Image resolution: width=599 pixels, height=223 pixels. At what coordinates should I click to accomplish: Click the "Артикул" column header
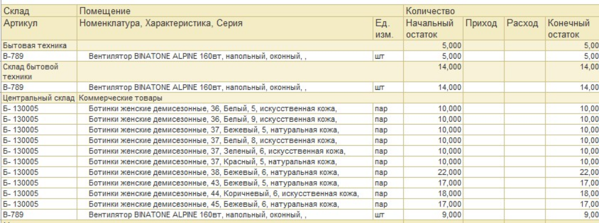[20, 23]
